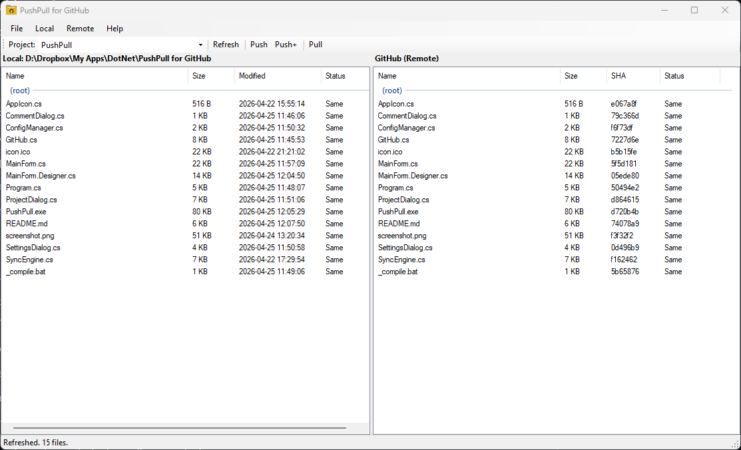Select local file ProjectDialog.cs
This screenshot has width=741, height=450.
(31, 200)
